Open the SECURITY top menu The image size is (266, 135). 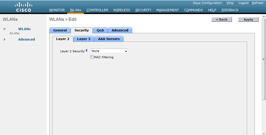(143, 10)
